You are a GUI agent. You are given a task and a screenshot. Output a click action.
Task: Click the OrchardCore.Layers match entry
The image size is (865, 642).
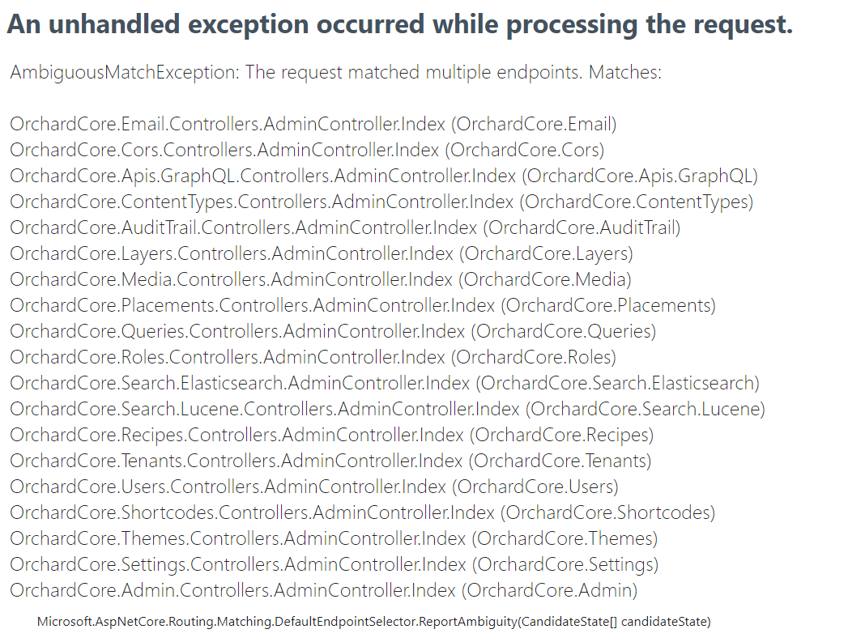point(322,254)
